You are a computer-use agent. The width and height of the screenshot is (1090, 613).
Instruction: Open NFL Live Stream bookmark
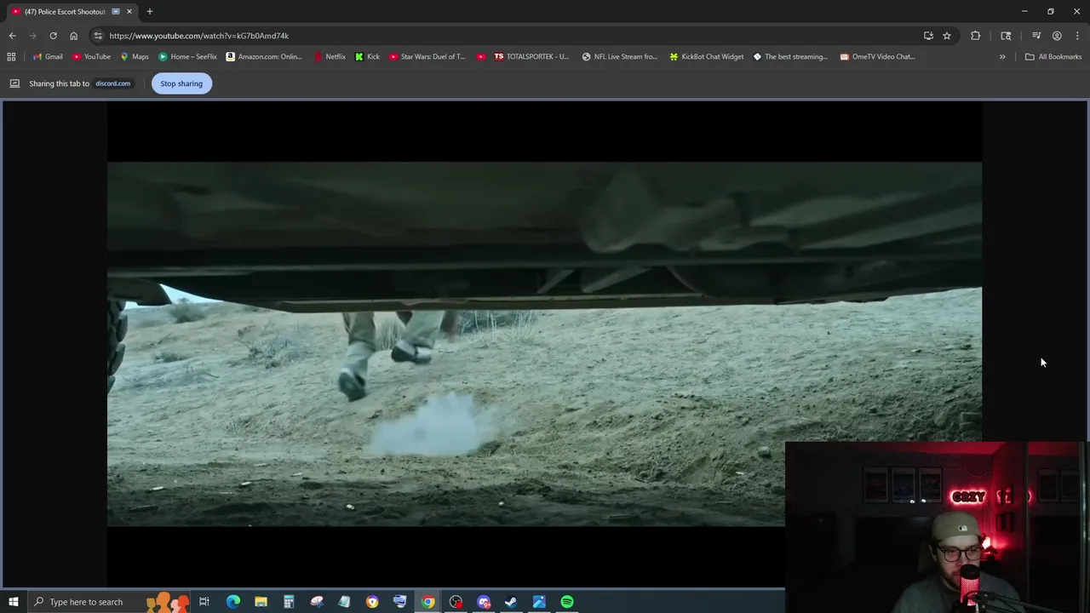pyautogui.click(x=619, y=56)
